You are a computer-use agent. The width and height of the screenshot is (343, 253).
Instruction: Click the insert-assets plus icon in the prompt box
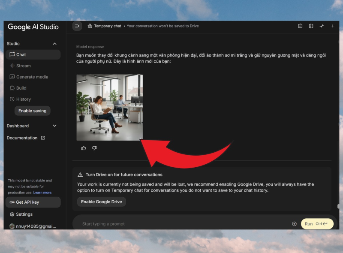[294, 224]
